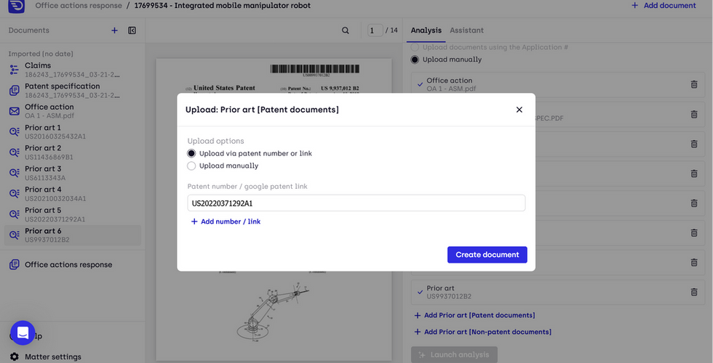
Task: Click Add document at top right
Action: (x=664, y=6)
